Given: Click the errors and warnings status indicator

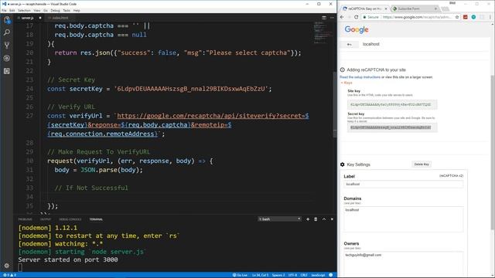Looking at the screenshot, I should (x=9, y=275).
